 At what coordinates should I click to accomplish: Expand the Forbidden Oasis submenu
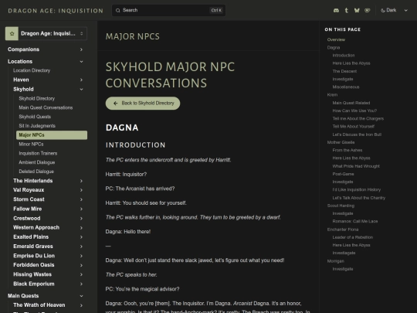[x=81, y=265]
